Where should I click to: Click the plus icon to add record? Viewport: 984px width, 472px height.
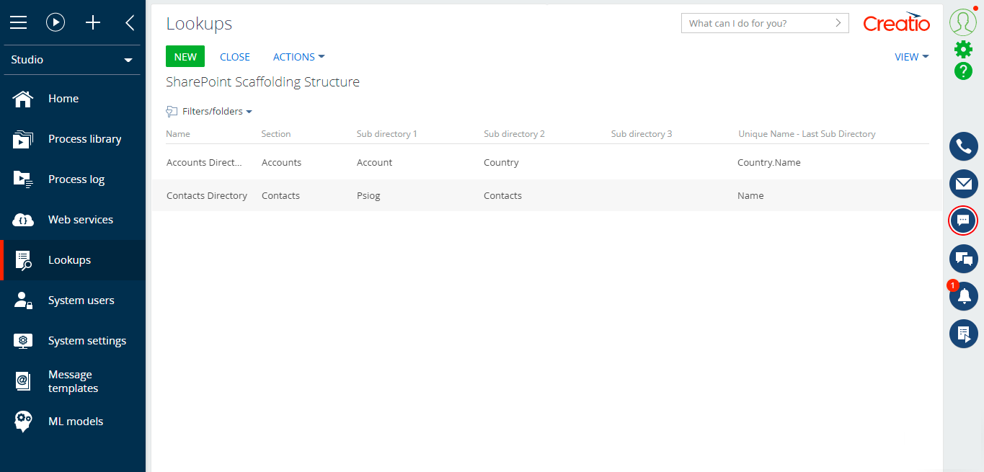92,22
